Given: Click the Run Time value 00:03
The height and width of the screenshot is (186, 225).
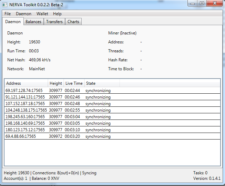Looking at the screenshot, I should pyautogui.click(x=34, y=51).
